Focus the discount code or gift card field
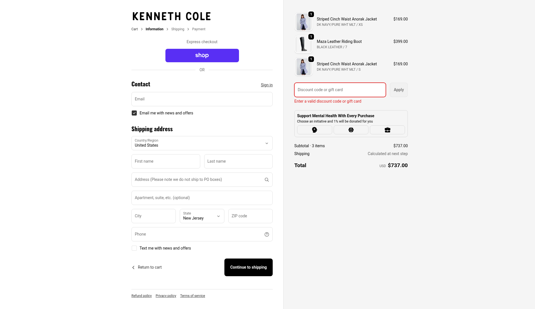This screenshot has width=535, height=309. pos(340,90)
